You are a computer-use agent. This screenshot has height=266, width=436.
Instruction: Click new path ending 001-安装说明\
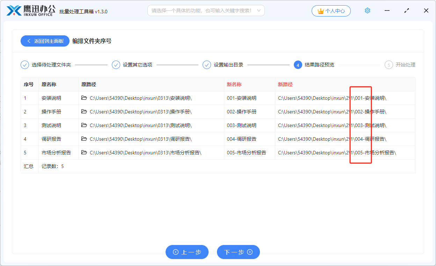(332, 98)
